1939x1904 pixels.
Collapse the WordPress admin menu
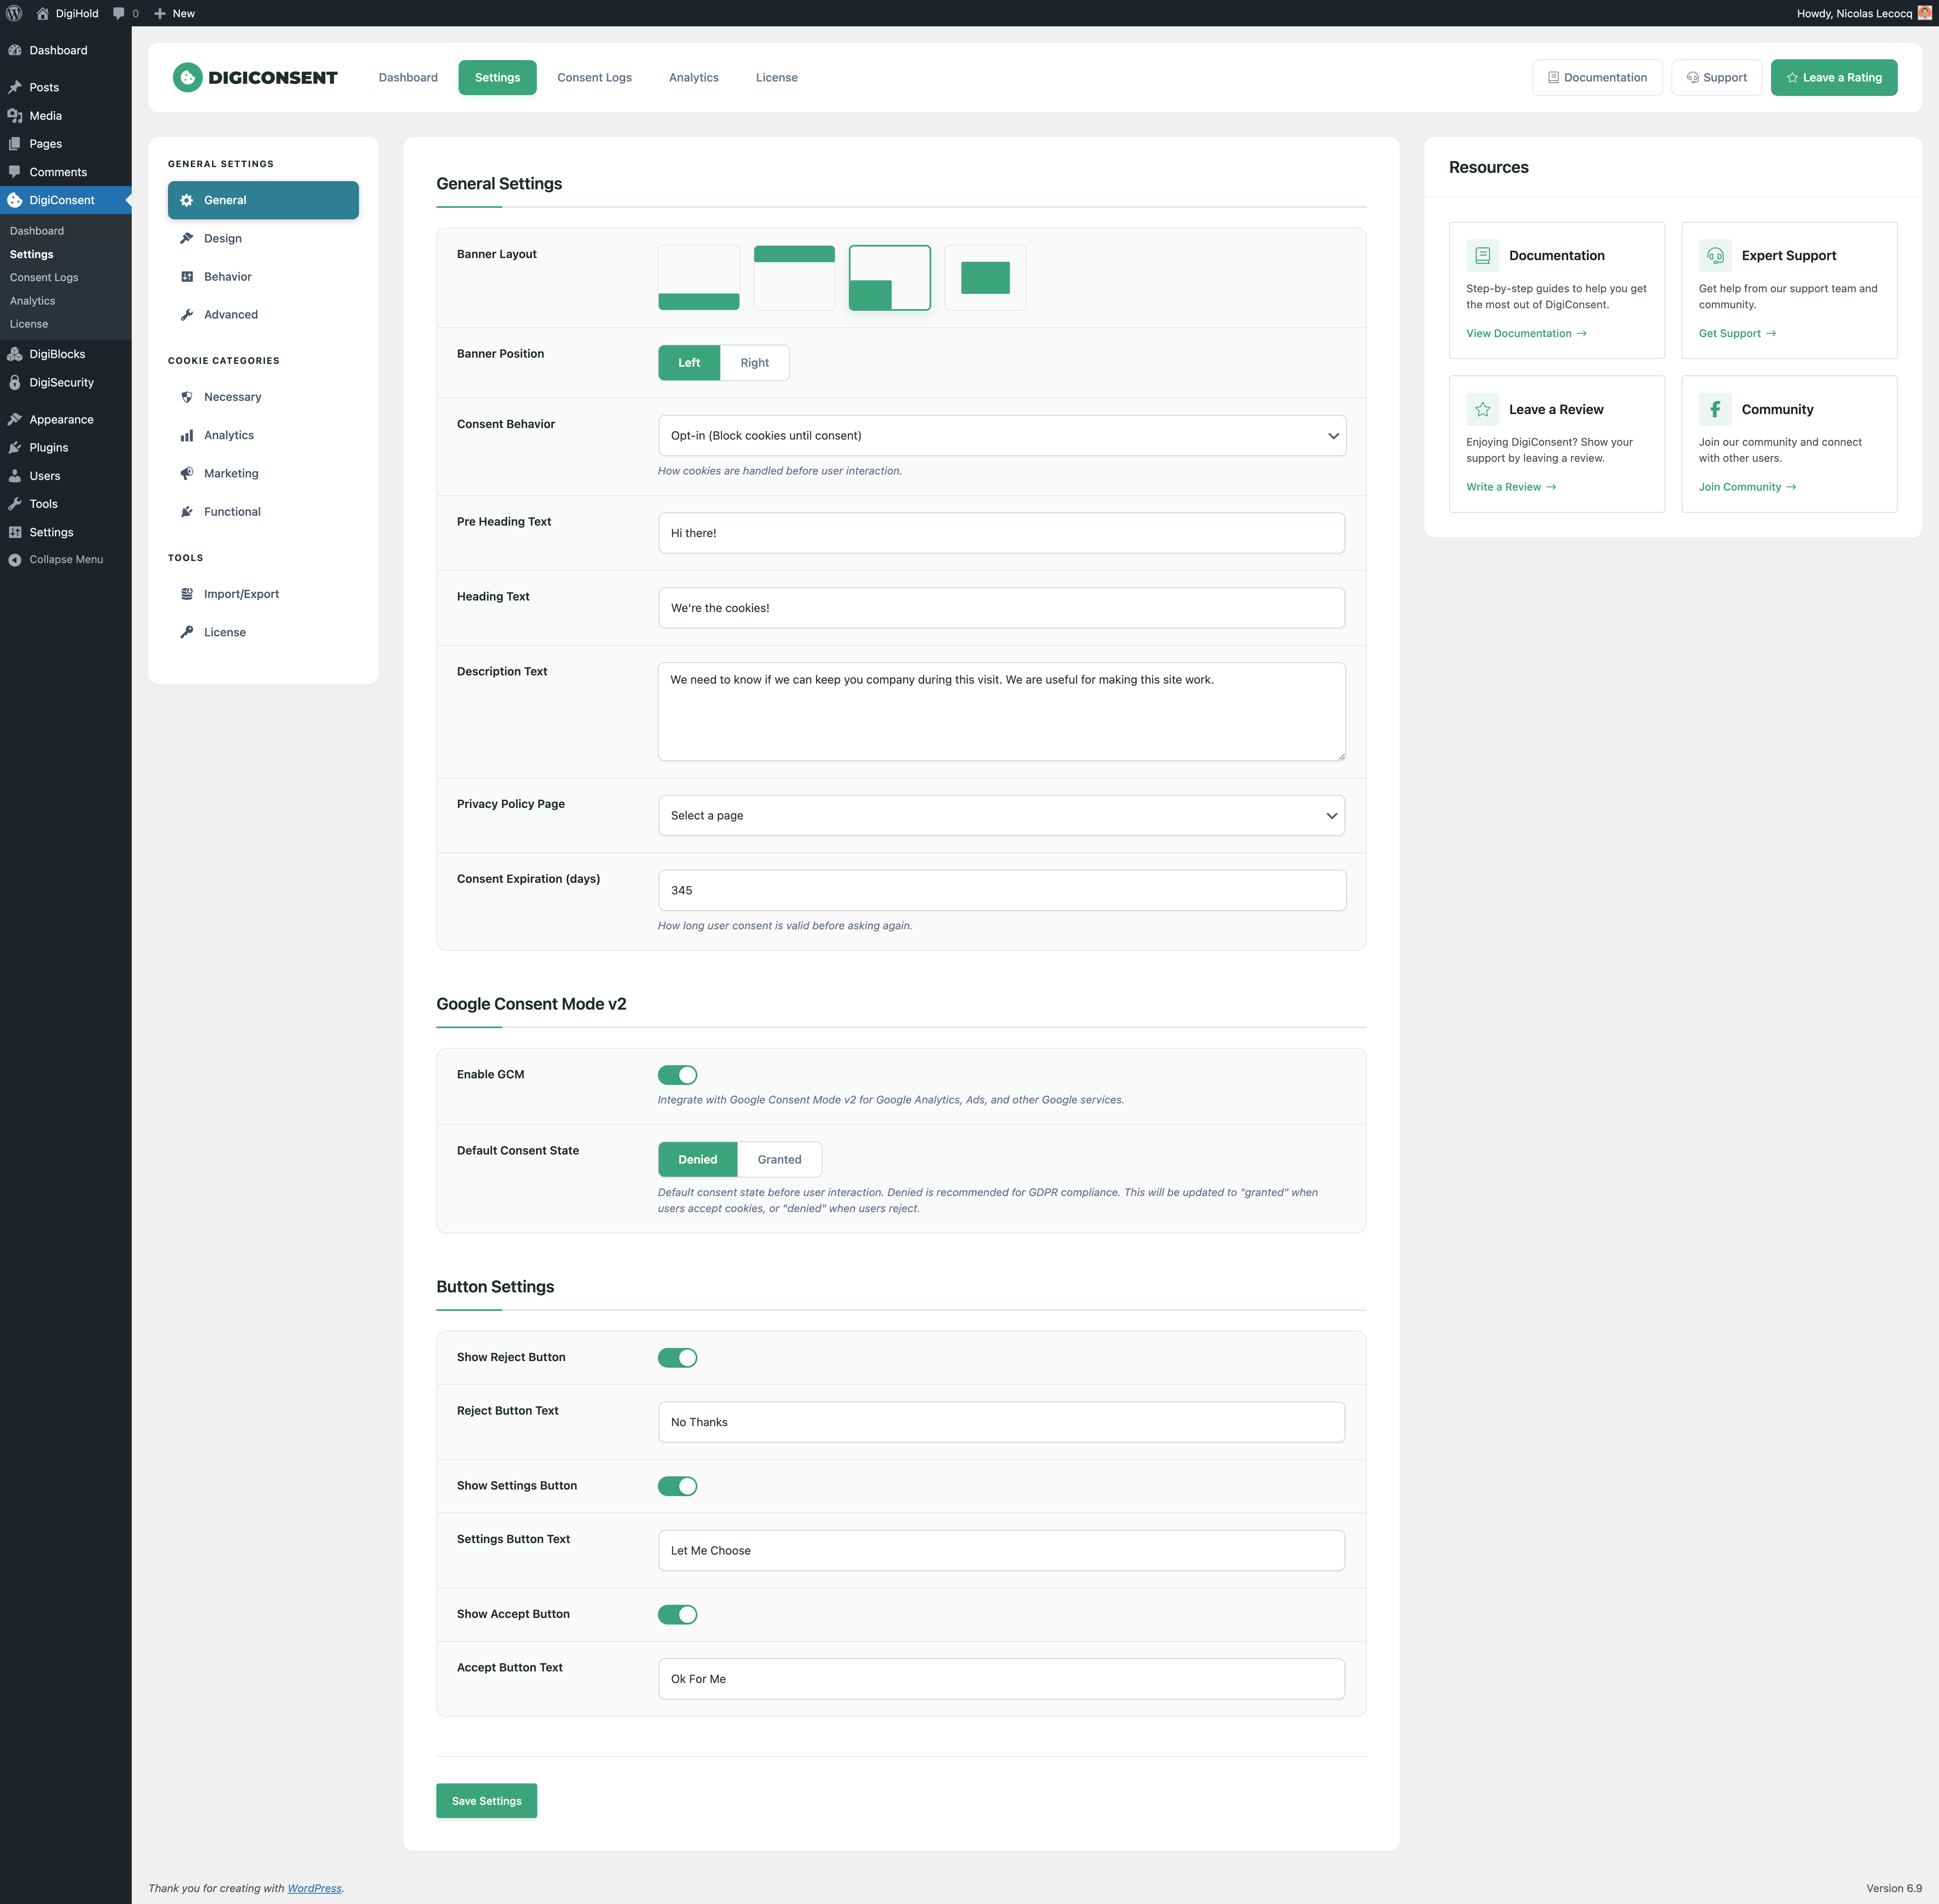tap(65, 559)
